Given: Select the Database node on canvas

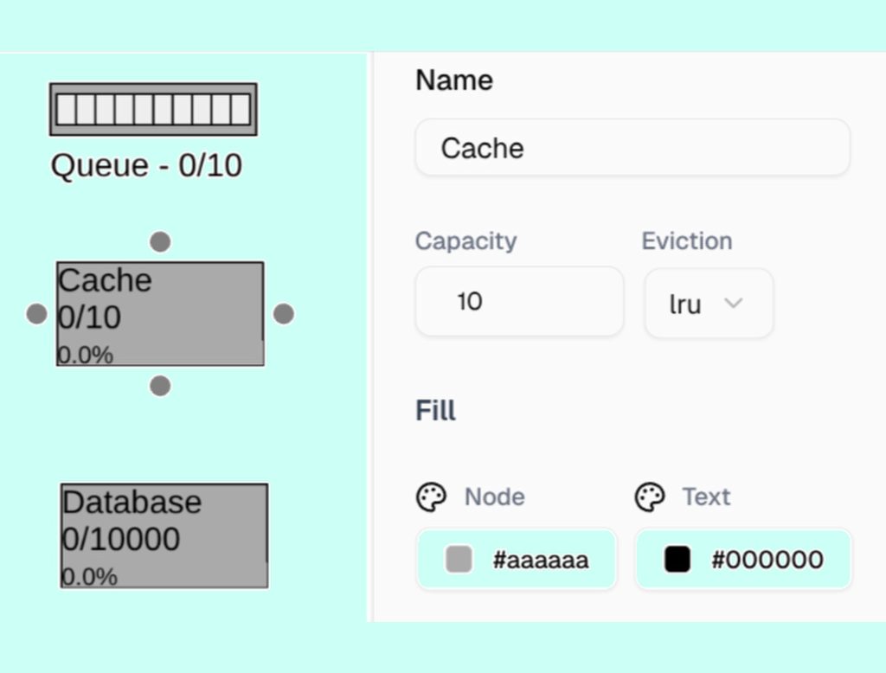Looking at the screenshot, I should pos(164,535).
